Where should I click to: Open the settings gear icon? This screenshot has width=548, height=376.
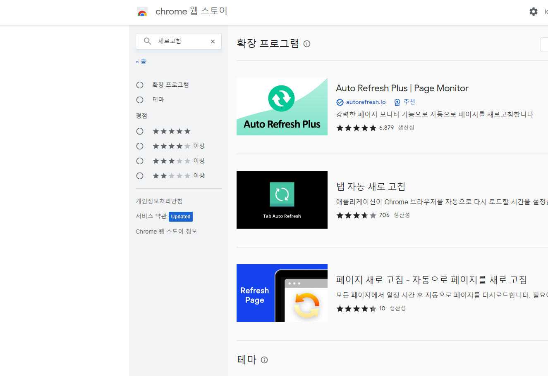(x=534, y=12)
